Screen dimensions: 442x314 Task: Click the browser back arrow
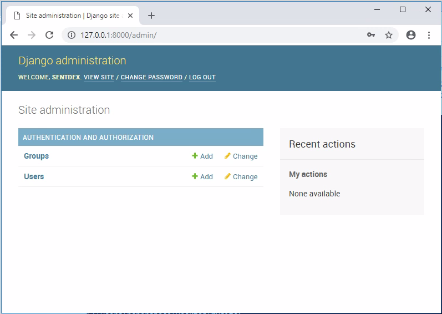14,35
